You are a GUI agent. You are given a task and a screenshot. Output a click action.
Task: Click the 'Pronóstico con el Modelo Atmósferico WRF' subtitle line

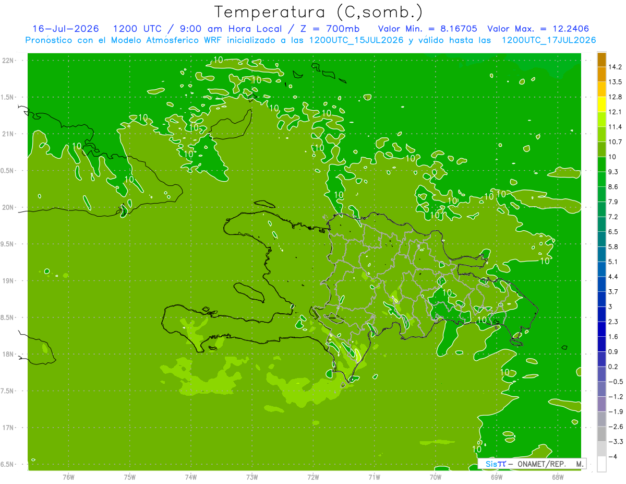point(311,40)
